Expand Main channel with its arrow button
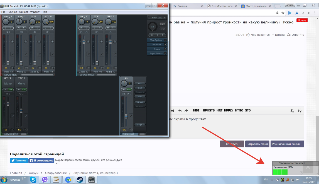The width and height of the screenshot is (319, 184). point(131,130)
